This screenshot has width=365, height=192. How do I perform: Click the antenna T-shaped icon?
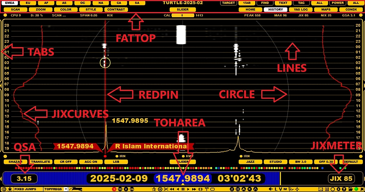pos(207,189)
